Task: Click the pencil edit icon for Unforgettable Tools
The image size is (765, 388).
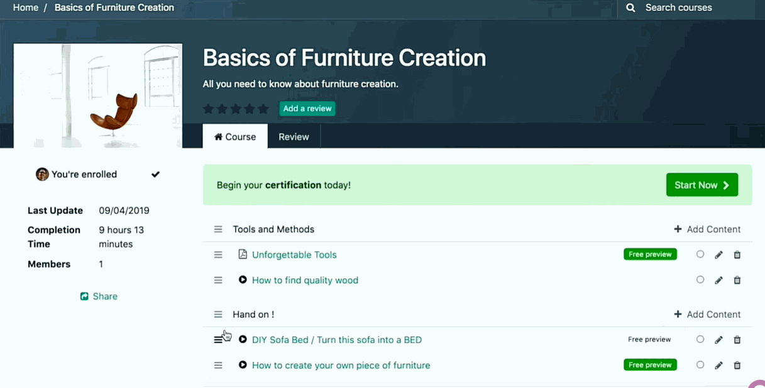Action: (718, 255)
